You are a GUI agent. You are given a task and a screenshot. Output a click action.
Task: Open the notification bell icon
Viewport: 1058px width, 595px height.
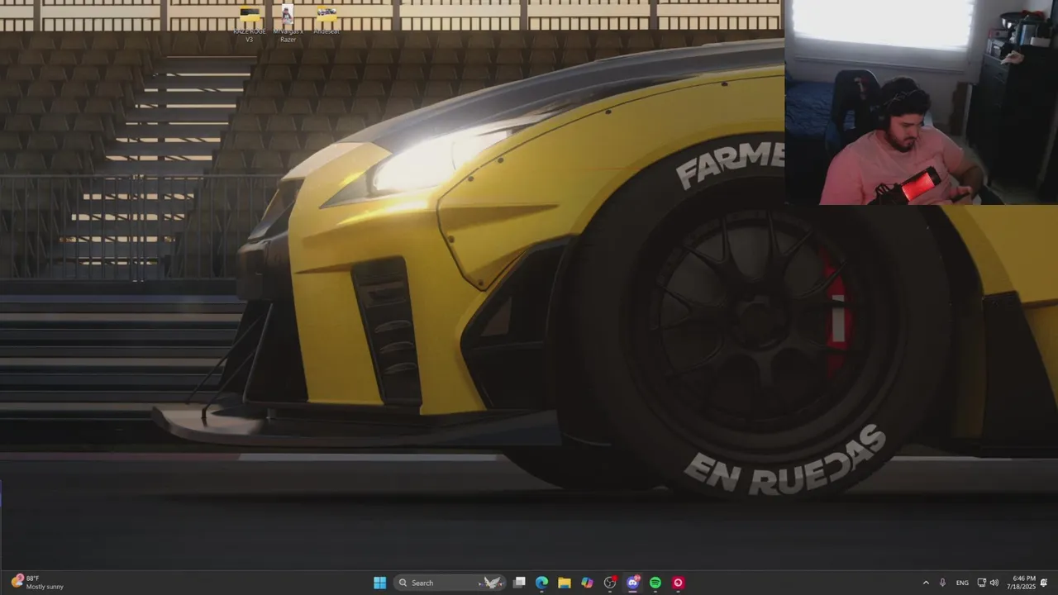1044,583
